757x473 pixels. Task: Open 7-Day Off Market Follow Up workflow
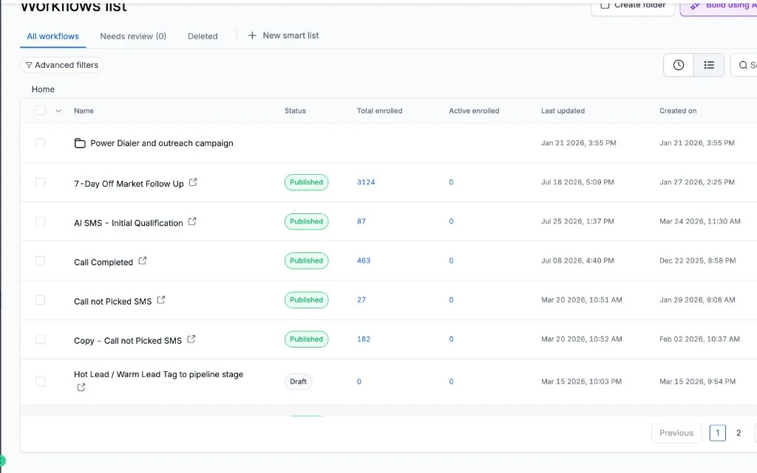pyautogui.click(x=129, y=184)
